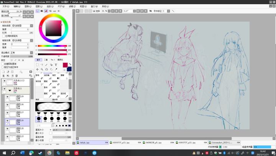This screenshot has width=276, height=156.
Task: Hide layer 图层129
Action: pyautogui.click(x=7, y=97)
